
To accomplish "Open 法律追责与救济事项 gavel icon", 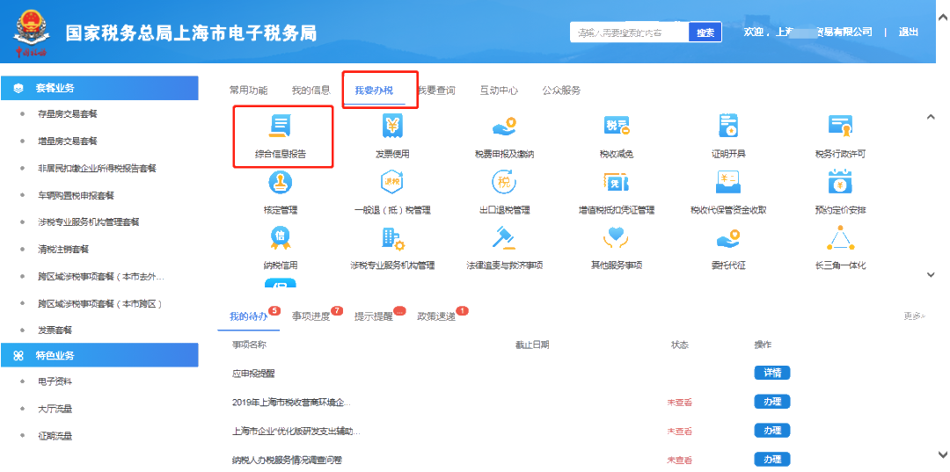I will (x=504, y=238).
